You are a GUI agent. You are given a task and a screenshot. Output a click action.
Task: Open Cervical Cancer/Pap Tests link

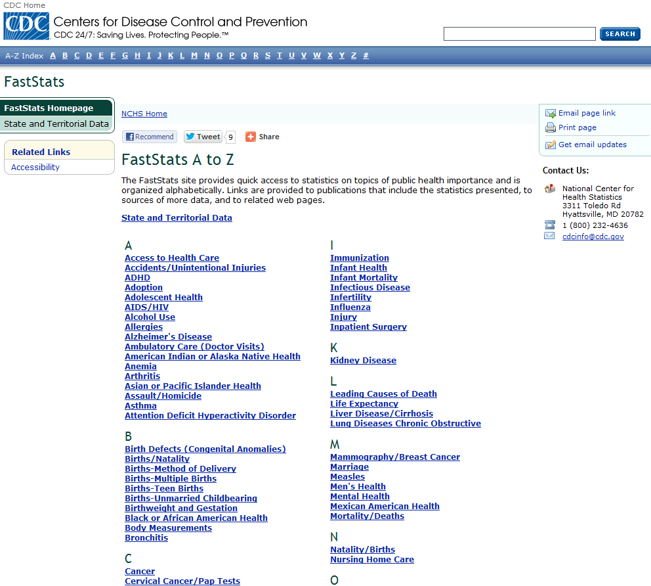182,581
